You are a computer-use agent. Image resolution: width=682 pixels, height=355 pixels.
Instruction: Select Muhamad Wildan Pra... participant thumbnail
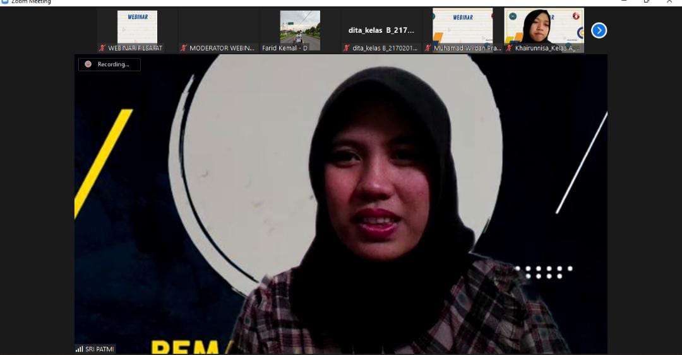tap(463, 30)
